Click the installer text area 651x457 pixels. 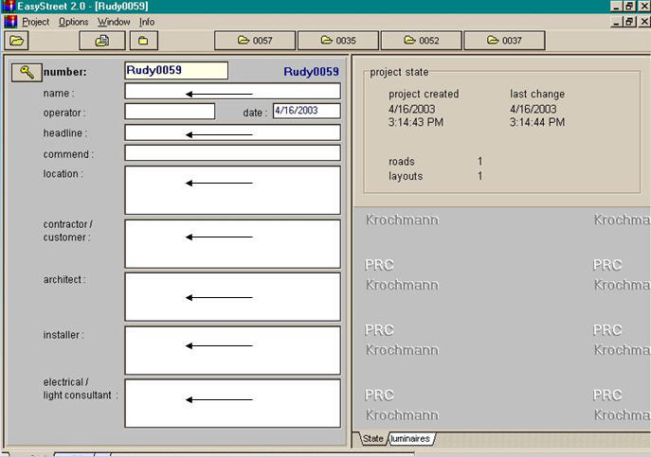click(232, 350)
